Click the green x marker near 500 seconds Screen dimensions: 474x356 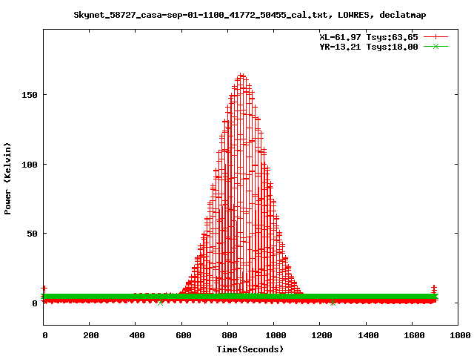(x=160, y=303)
